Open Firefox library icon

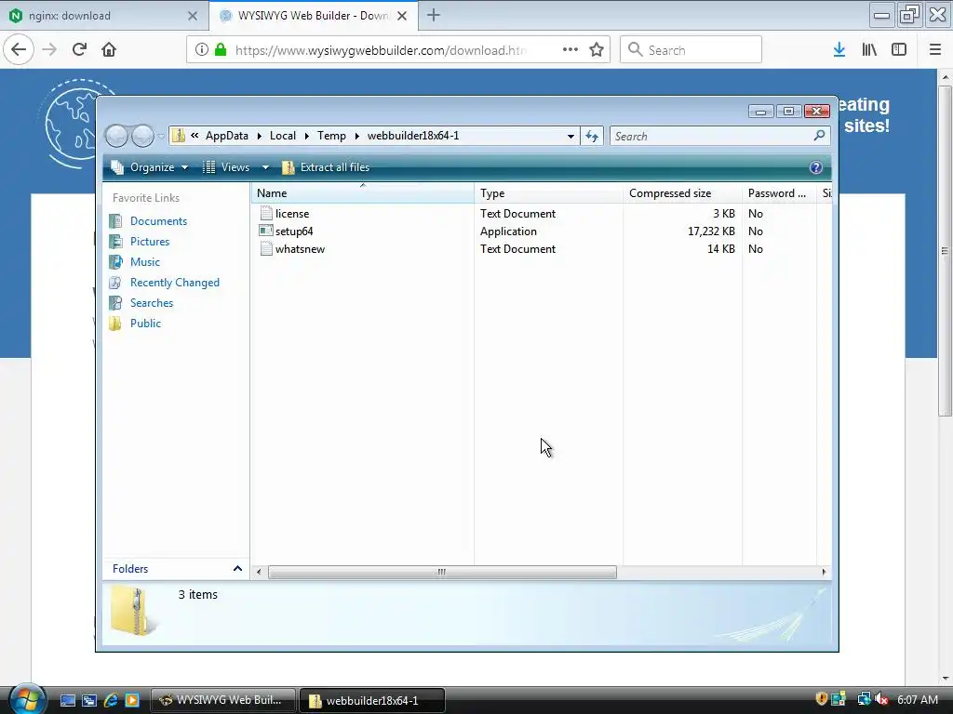[x=869, y=49]
